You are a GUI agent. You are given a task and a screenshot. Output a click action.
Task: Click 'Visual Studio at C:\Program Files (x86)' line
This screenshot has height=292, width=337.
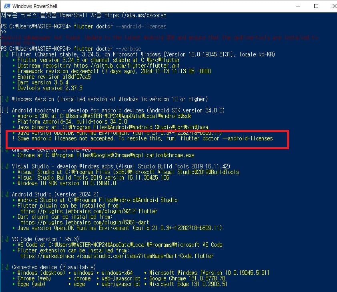pyautogui.click(x=128, y=172)
